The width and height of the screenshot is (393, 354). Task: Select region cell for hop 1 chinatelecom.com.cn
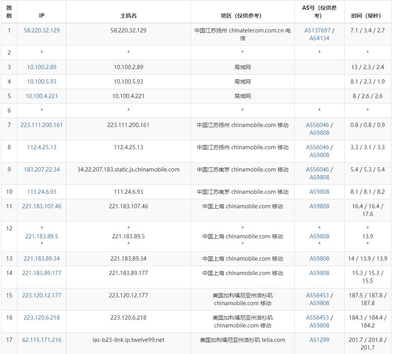[x=242, y=34]
